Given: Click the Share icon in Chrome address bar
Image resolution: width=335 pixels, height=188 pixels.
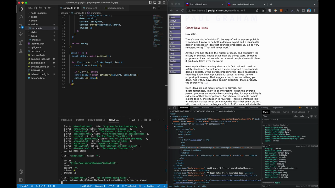Looking at the screenshot, I should coord(257,10).
